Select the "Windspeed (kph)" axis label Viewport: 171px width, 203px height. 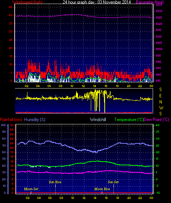(x=27, y=2)
